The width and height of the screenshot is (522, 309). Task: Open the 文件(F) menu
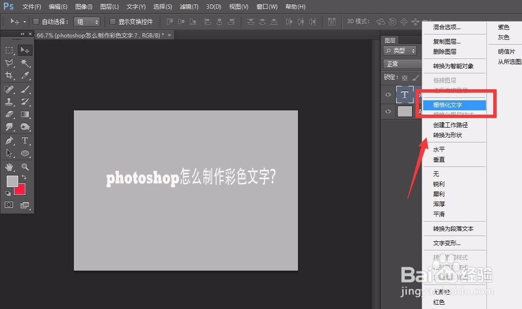tap(32, 7)
